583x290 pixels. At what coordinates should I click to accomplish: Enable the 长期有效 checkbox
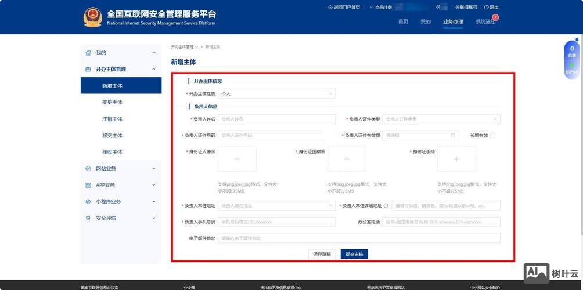(x=492, y=136)
